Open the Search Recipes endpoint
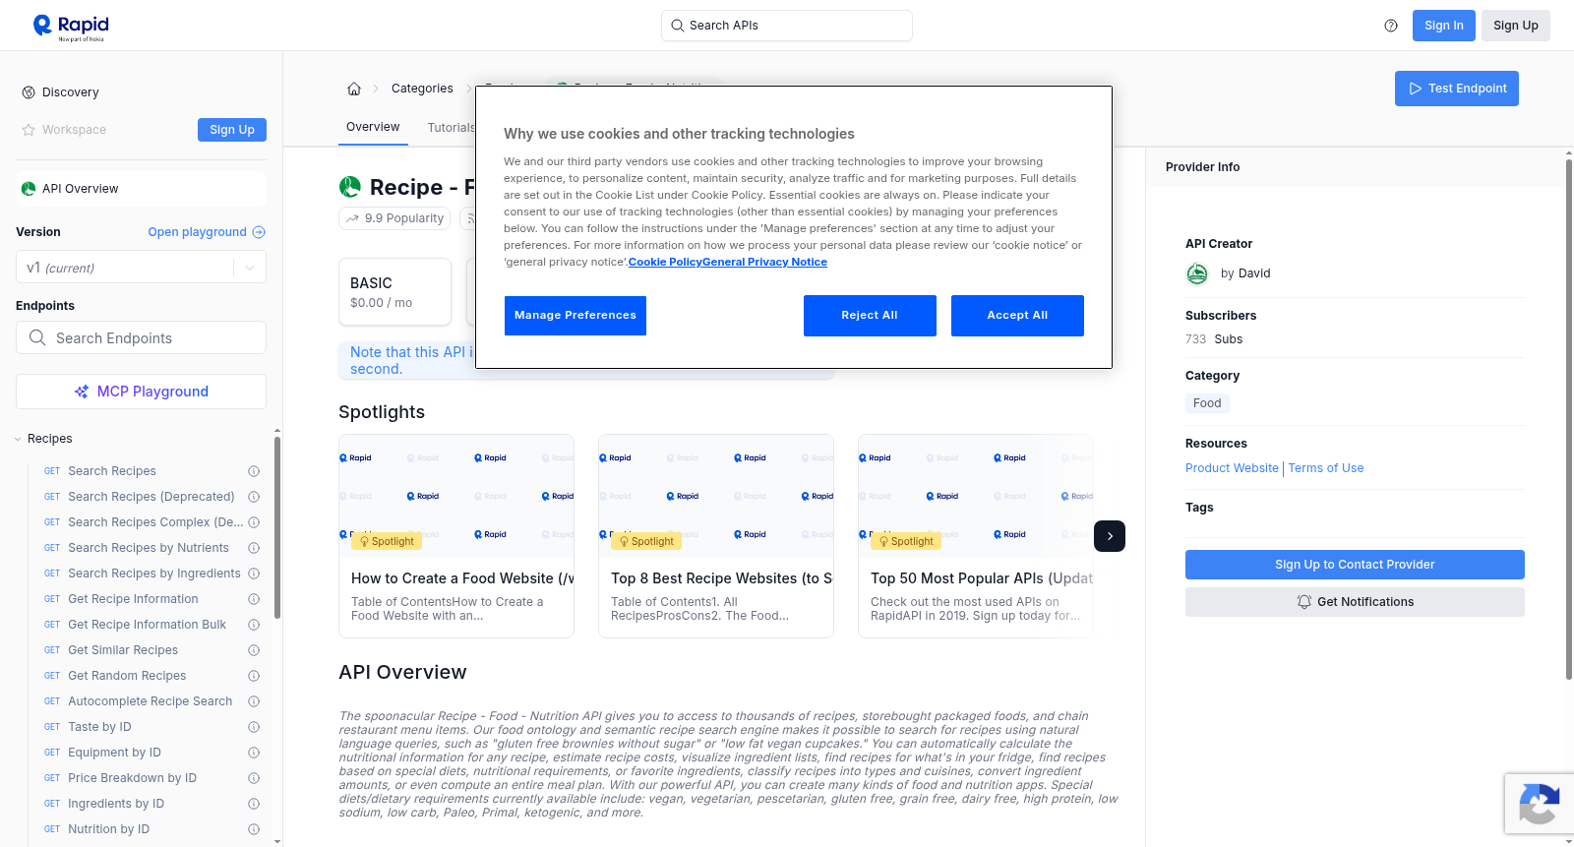This screenshot has width=1574, height=847. [x=112, y=471]
